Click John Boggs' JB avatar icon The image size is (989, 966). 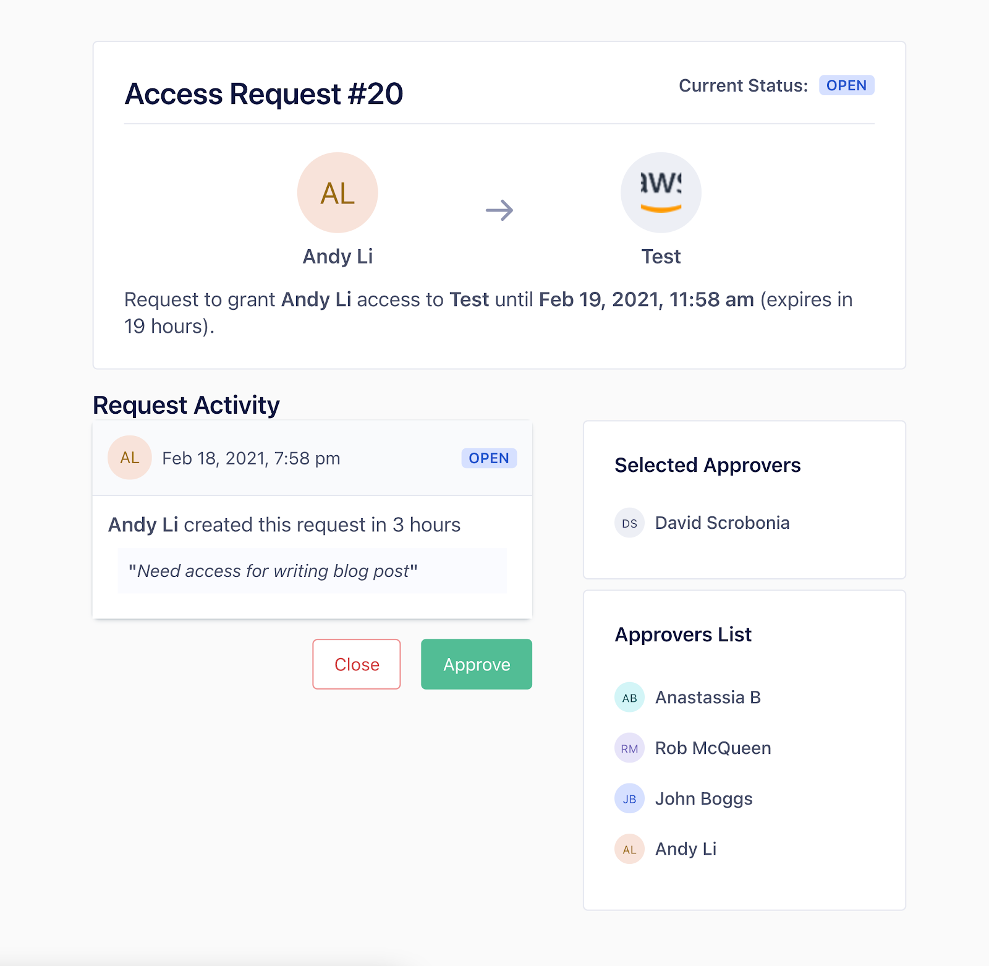click(629, 798)
